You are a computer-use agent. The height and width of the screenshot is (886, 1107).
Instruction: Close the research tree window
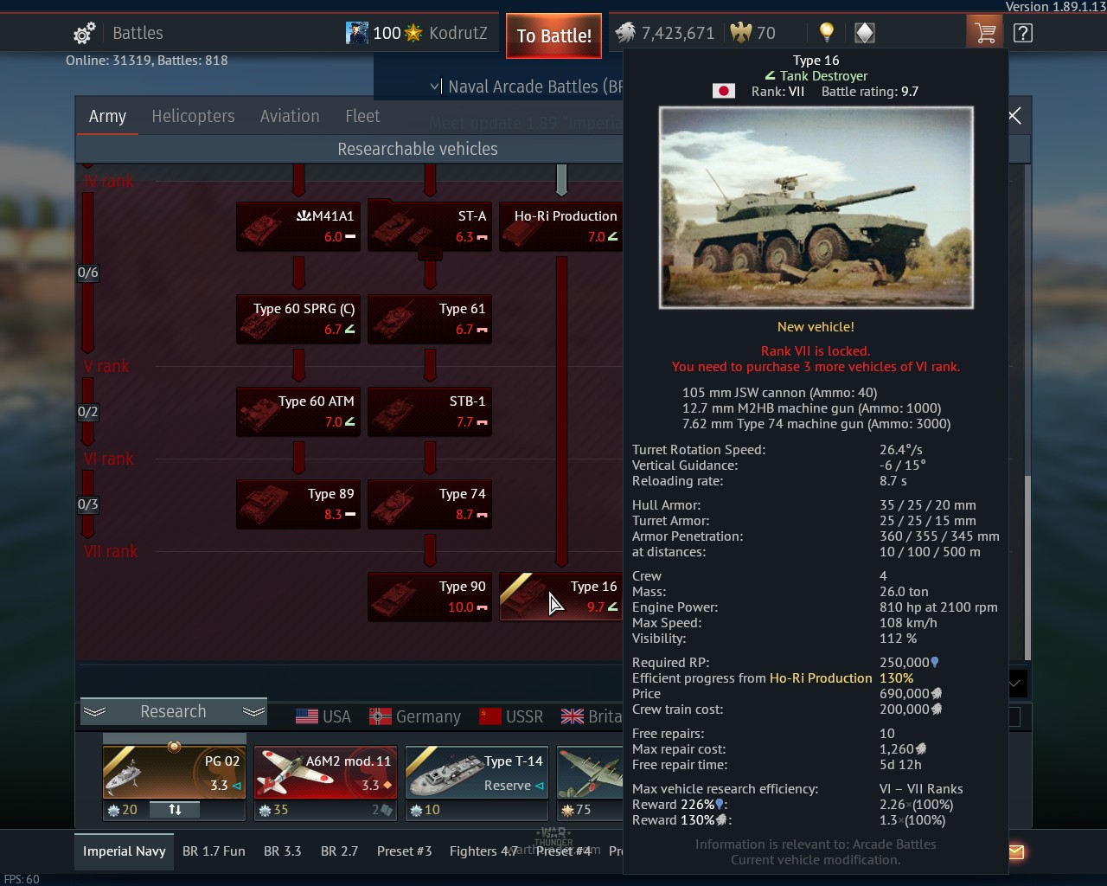(1014, 116)
